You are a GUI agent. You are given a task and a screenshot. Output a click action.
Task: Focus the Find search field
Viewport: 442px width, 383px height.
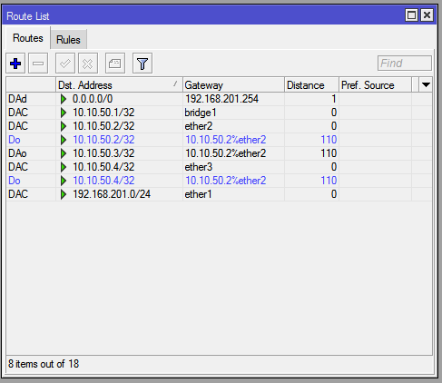click(405, 64)
